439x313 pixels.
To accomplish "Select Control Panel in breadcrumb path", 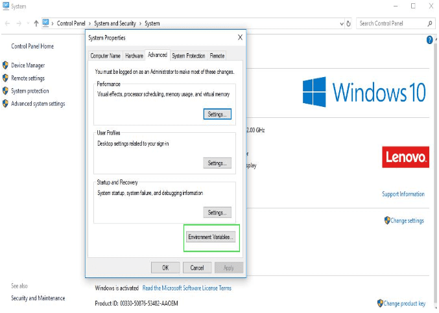I will coord(71,23).
